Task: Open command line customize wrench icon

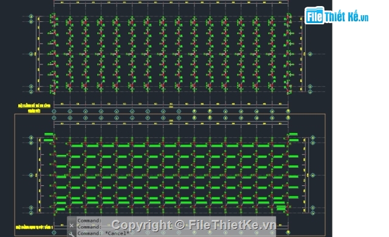Action: click(x=71, y=233)
